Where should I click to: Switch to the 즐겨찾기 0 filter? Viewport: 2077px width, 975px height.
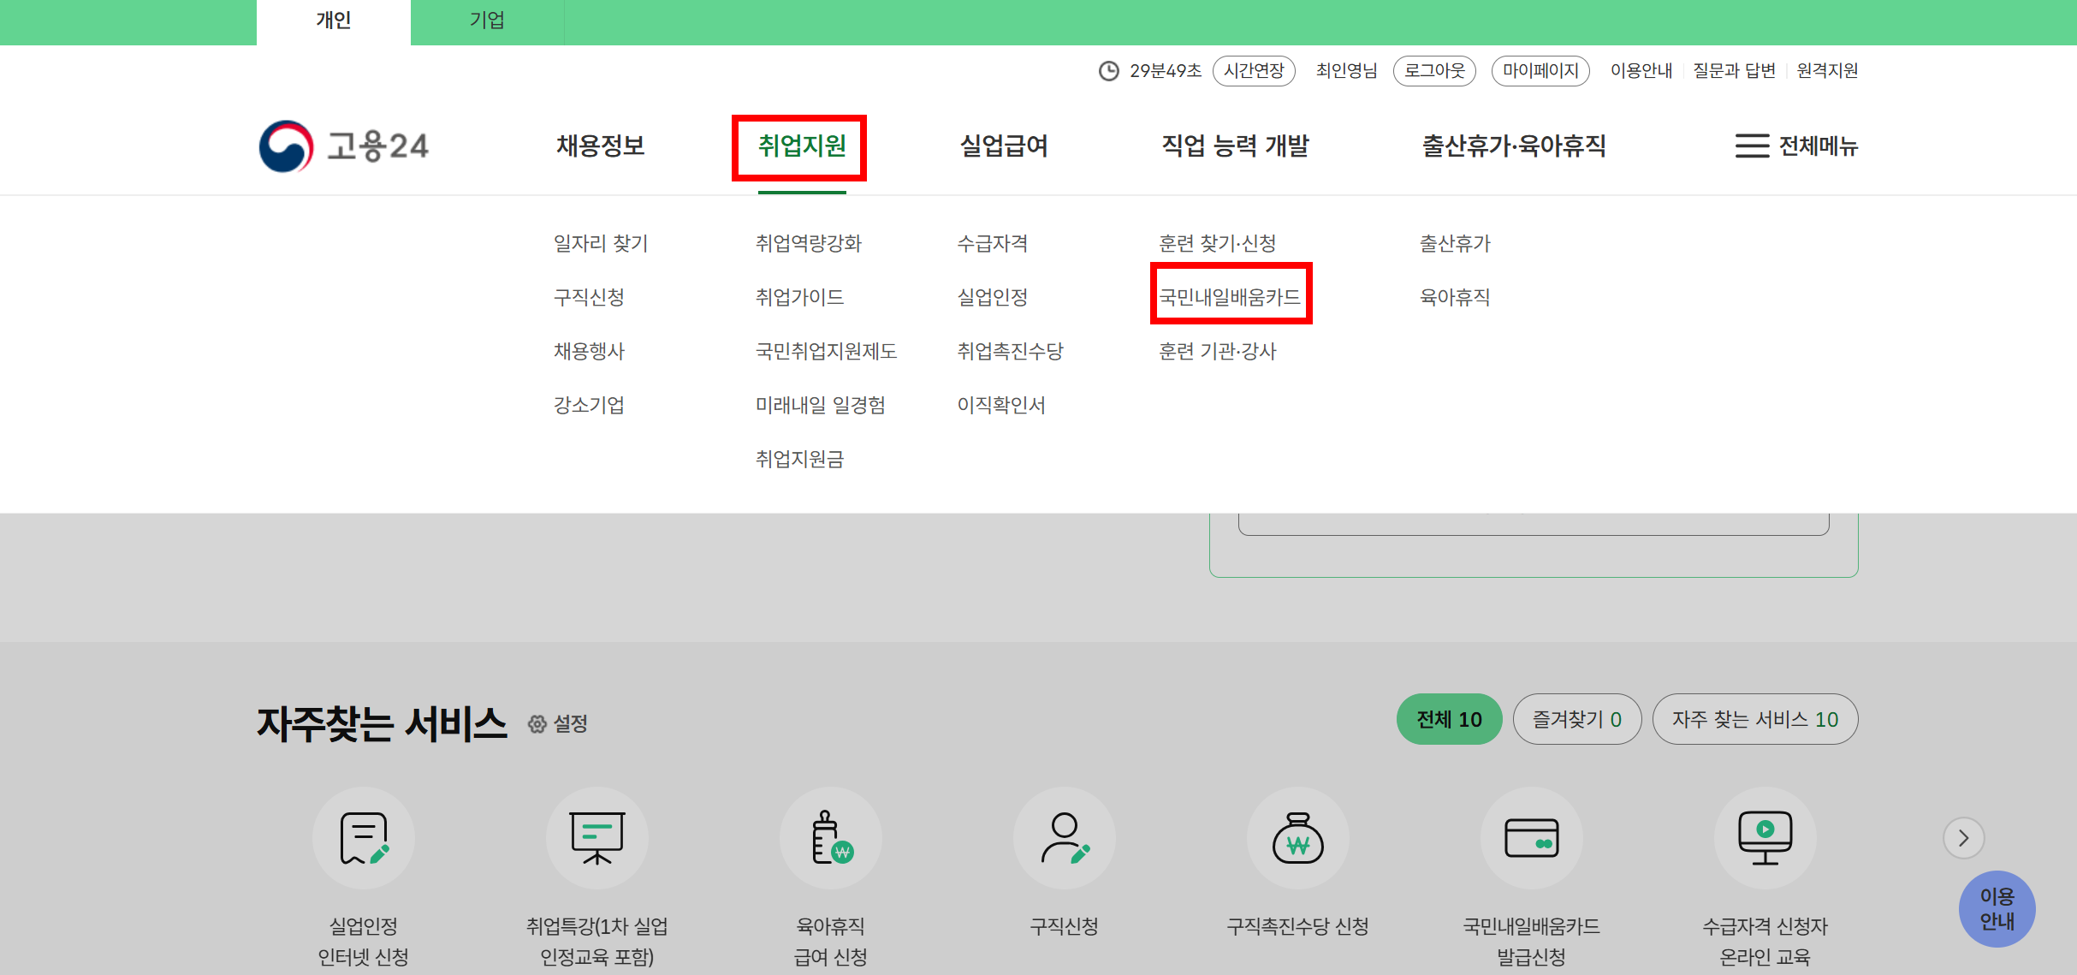click(1576, 719)
